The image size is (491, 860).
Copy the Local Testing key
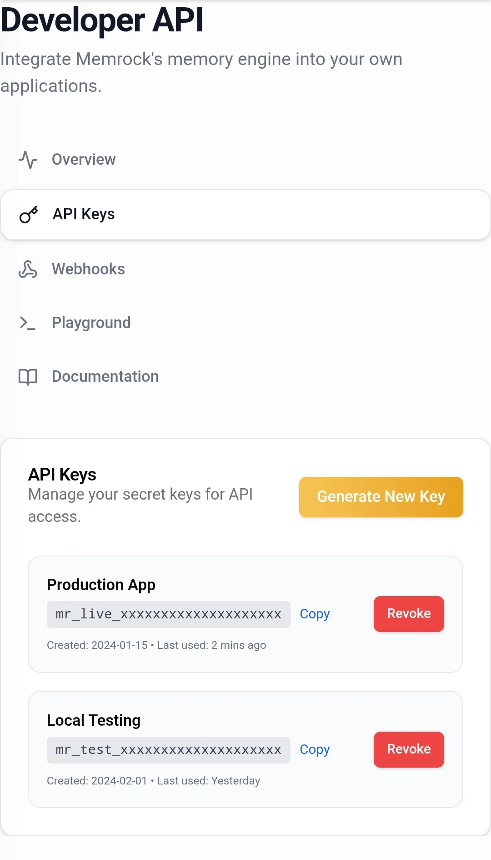click(315, 749)
